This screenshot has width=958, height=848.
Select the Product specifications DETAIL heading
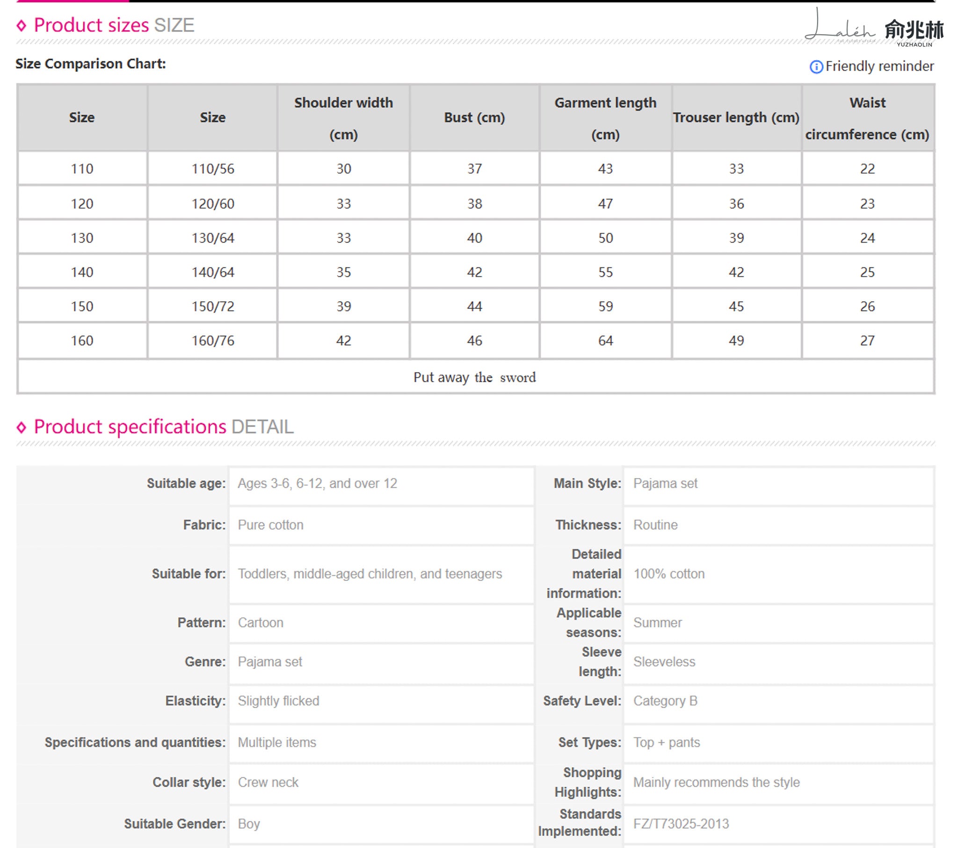[164, 427]
